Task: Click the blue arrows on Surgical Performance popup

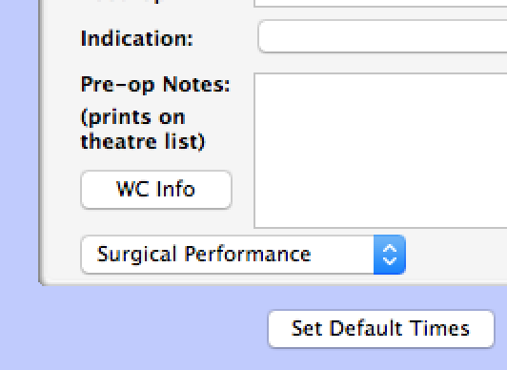Action: [389, 255]
